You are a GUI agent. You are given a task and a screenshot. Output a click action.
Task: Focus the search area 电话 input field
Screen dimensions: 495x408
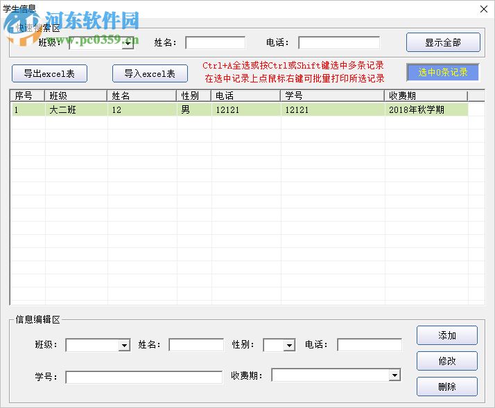[x=339, y=43]
